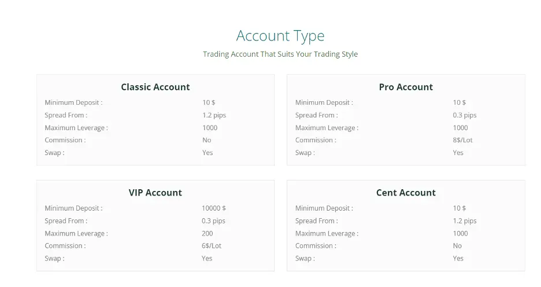
Task: Click Classic Account's Commission No value
Action: click(x=207, y=140)
